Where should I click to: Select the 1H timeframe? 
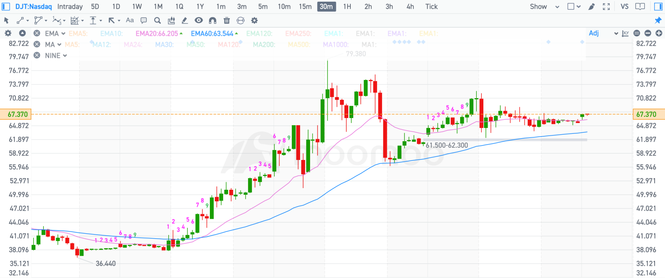[x=347, y=7]
